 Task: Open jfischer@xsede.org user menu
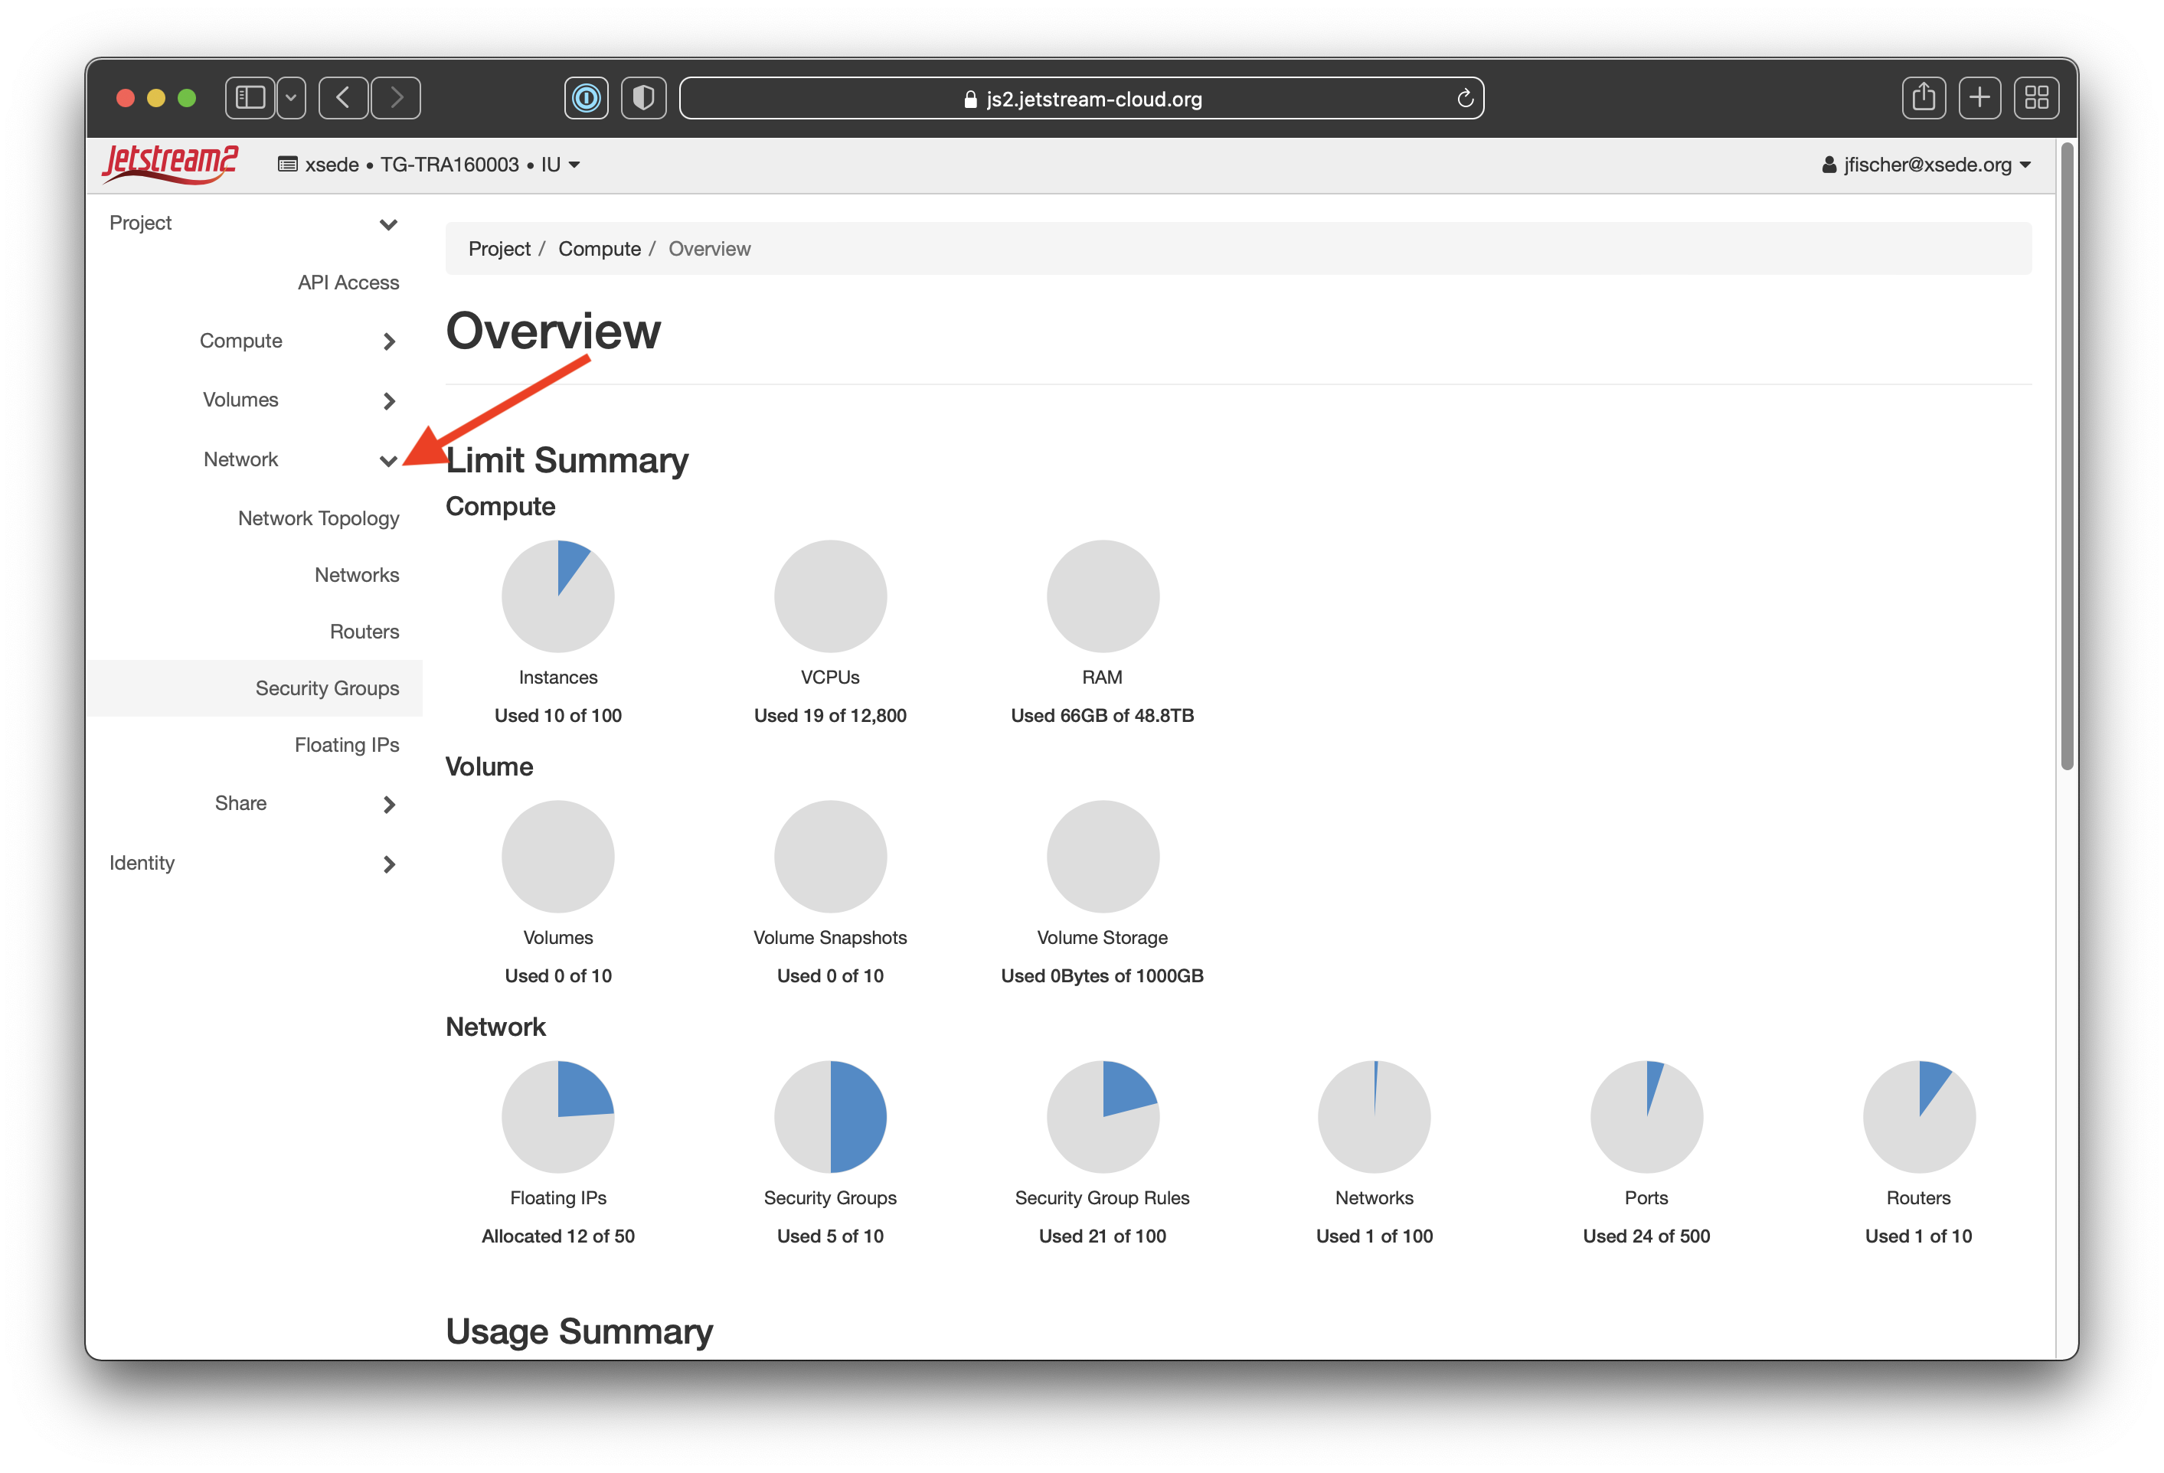1924,165
